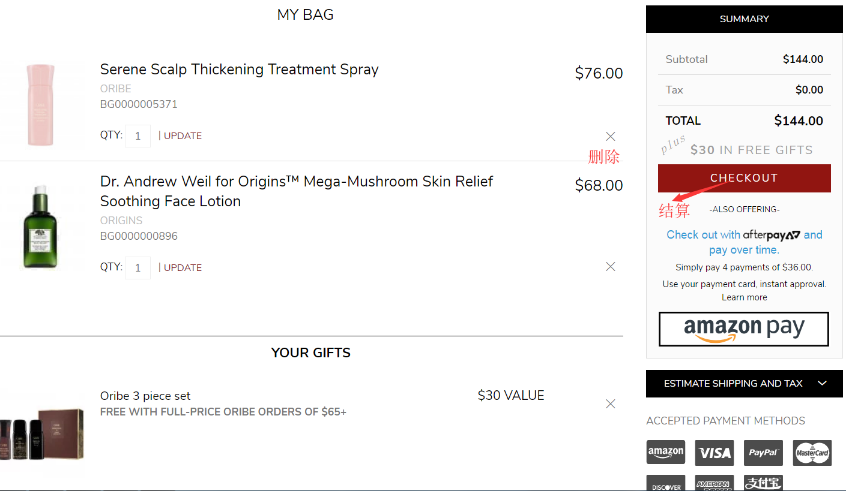Remove Origins Face Lotion with X icon

pos(611,267)
